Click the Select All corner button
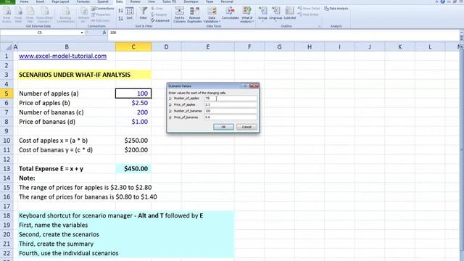 7,46
